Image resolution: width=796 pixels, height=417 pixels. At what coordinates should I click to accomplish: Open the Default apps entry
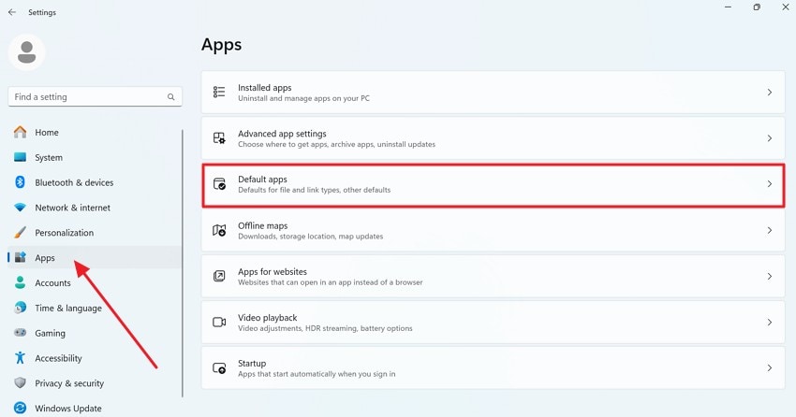point(493,184)
